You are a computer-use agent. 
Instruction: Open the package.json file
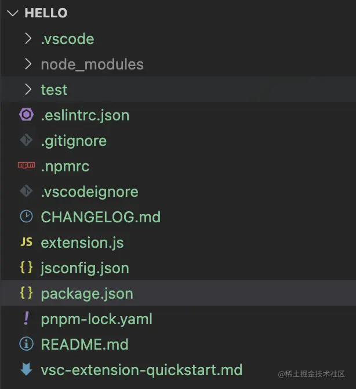coord(87,293)
